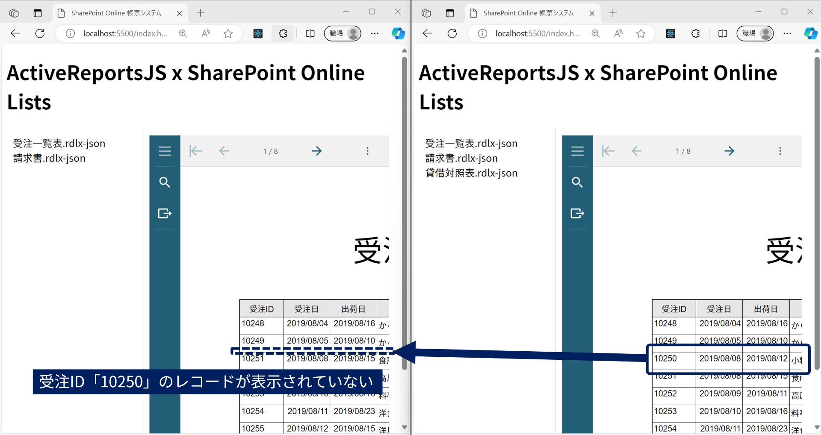
Task: Click export icon in right window viewer
Action: (x=577, y=213)
